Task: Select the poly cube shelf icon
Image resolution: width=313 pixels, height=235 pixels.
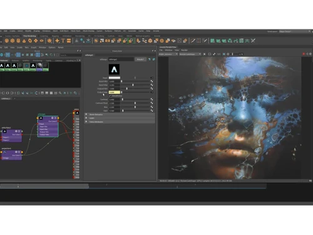Action: 13,41
